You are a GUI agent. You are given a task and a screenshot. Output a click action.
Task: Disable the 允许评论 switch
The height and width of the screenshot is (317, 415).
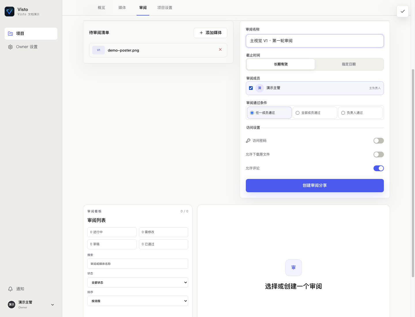(x=379, y=168)
